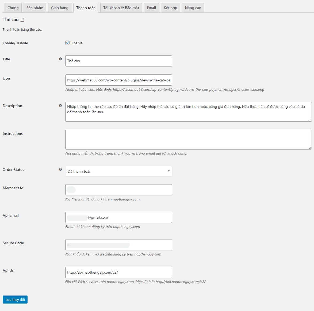Focus the Title input field
The height and width of the screenshot is (311, 314).
(118, 61)
